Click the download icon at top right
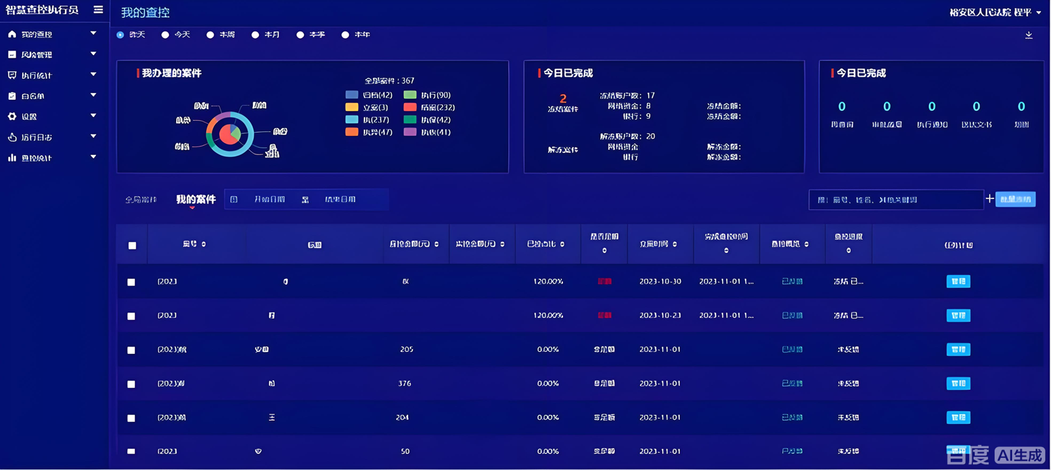 [x=1029, y=35]
